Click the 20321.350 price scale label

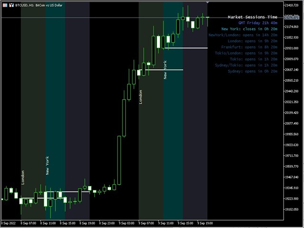pos(292,102)
